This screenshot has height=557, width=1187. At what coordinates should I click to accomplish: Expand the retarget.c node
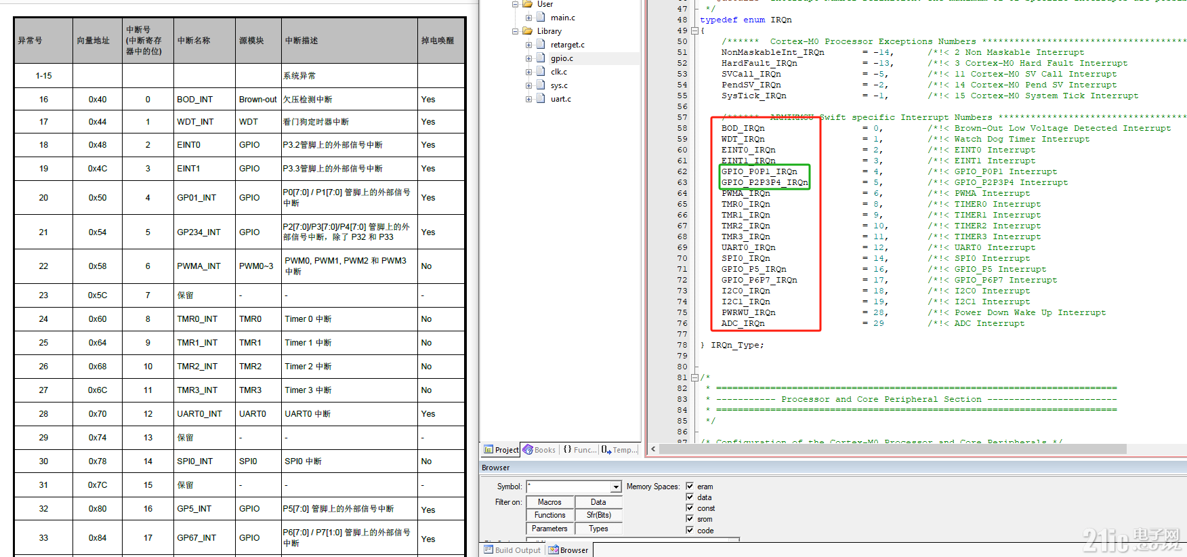(x=528, y=45)
